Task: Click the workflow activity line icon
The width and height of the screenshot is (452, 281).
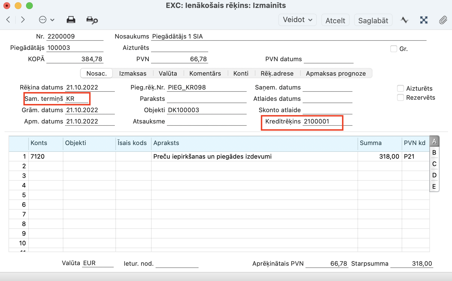Action: pos(404,20)
